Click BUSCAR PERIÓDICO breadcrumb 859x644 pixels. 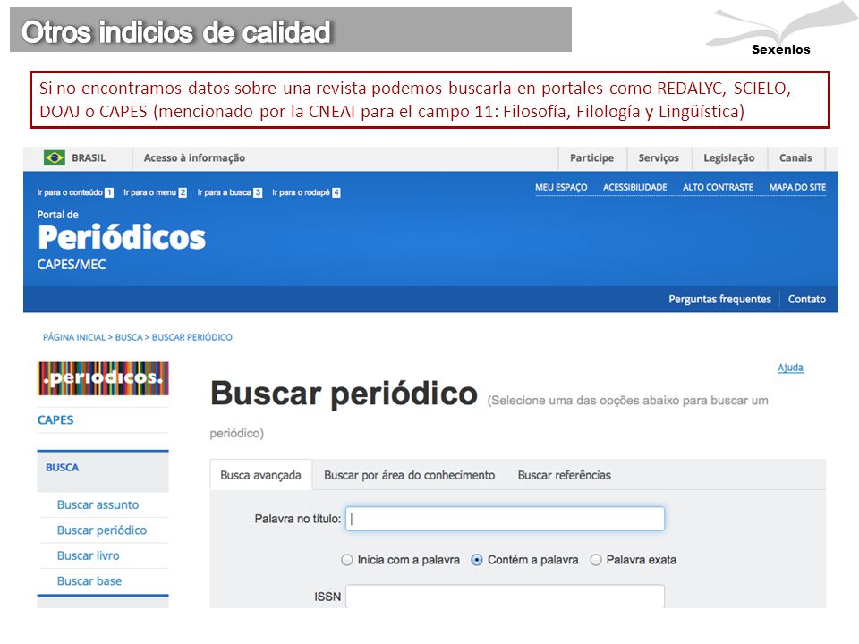tap(191, 337)
